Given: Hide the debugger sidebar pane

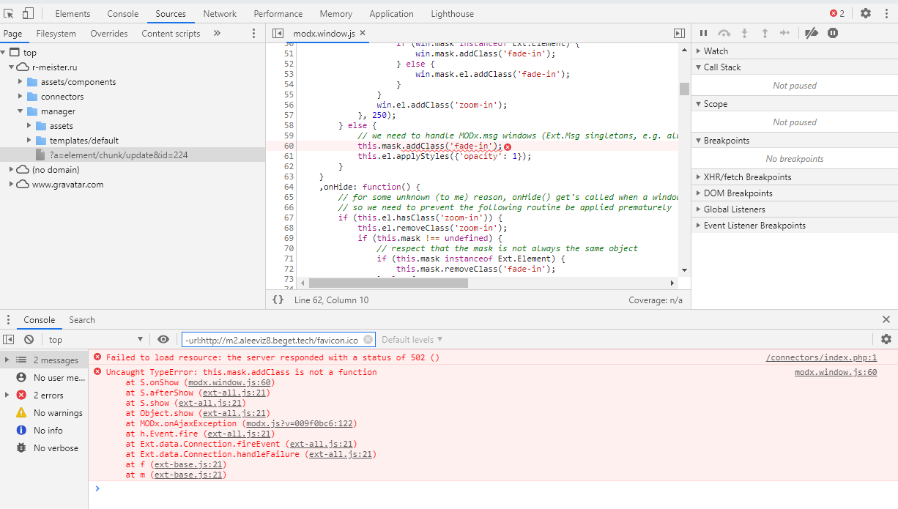Looking at the screenshot, I should click(679, 33).
